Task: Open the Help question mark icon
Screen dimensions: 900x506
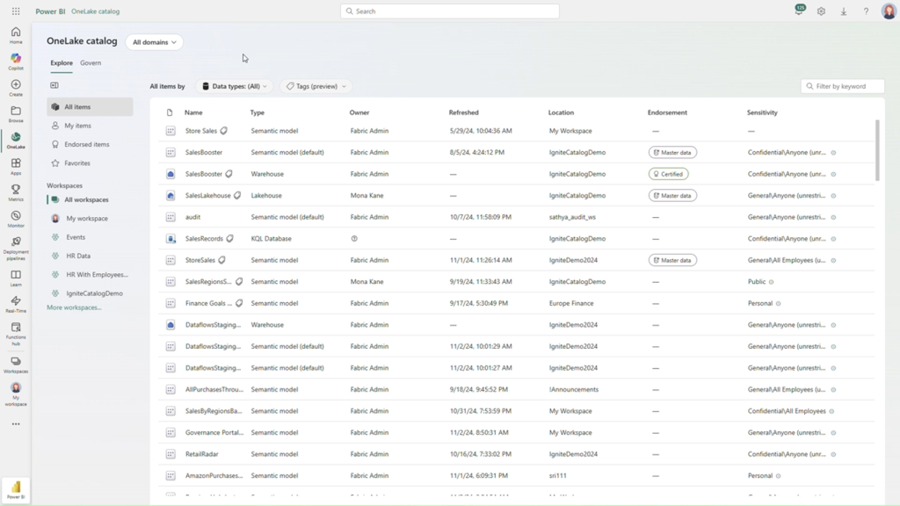Action: 866,11
